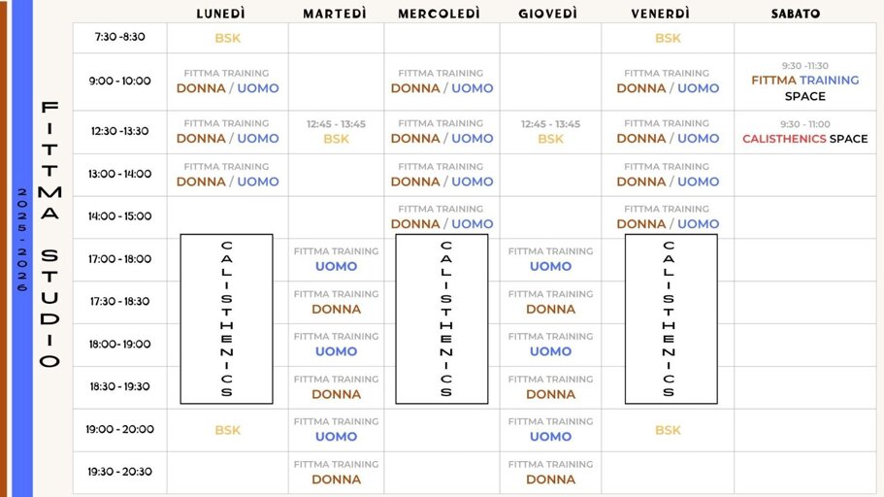The height and width of the screenshot is (497, 884).
Task: Click the LUNEDÌ column header
Action: point(220,14)
